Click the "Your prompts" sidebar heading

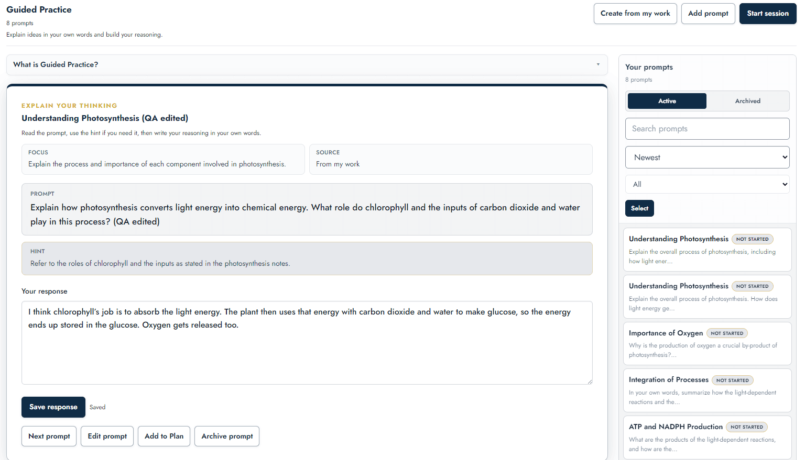click(649, 67)
